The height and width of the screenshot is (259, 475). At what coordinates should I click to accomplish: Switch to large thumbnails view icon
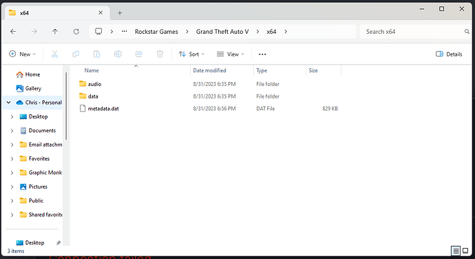click(x=465, y=251)
